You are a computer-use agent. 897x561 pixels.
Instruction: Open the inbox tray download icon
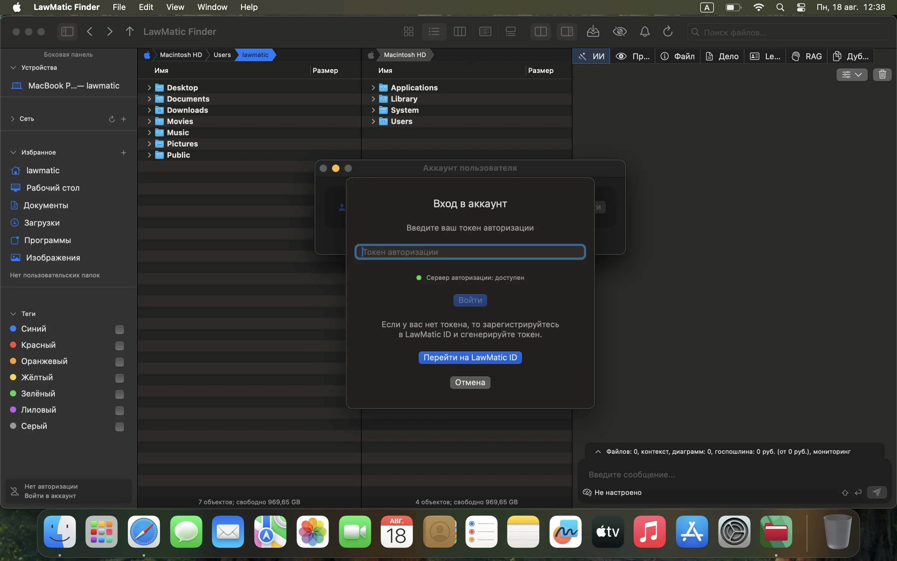click(593, 31)
